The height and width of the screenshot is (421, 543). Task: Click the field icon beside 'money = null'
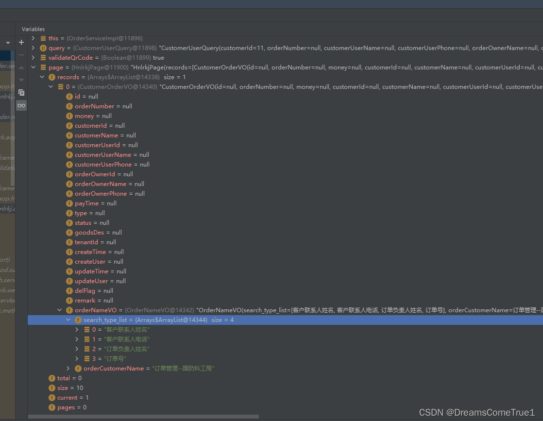pos(69,116)
